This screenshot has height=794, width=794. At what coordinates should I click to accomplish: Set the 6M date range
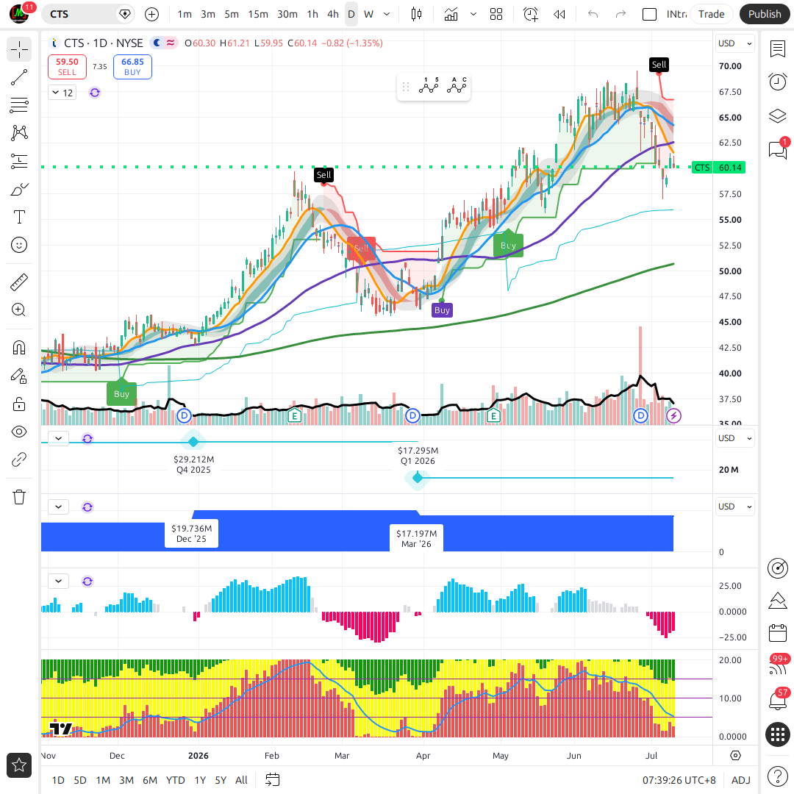point(150,780)
